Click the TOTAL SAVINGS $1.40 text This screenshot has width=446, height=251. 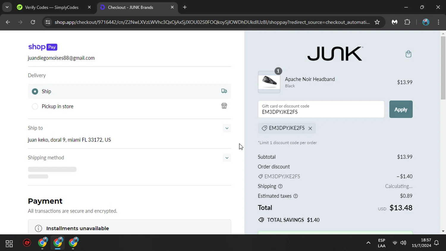coord(293,220)
